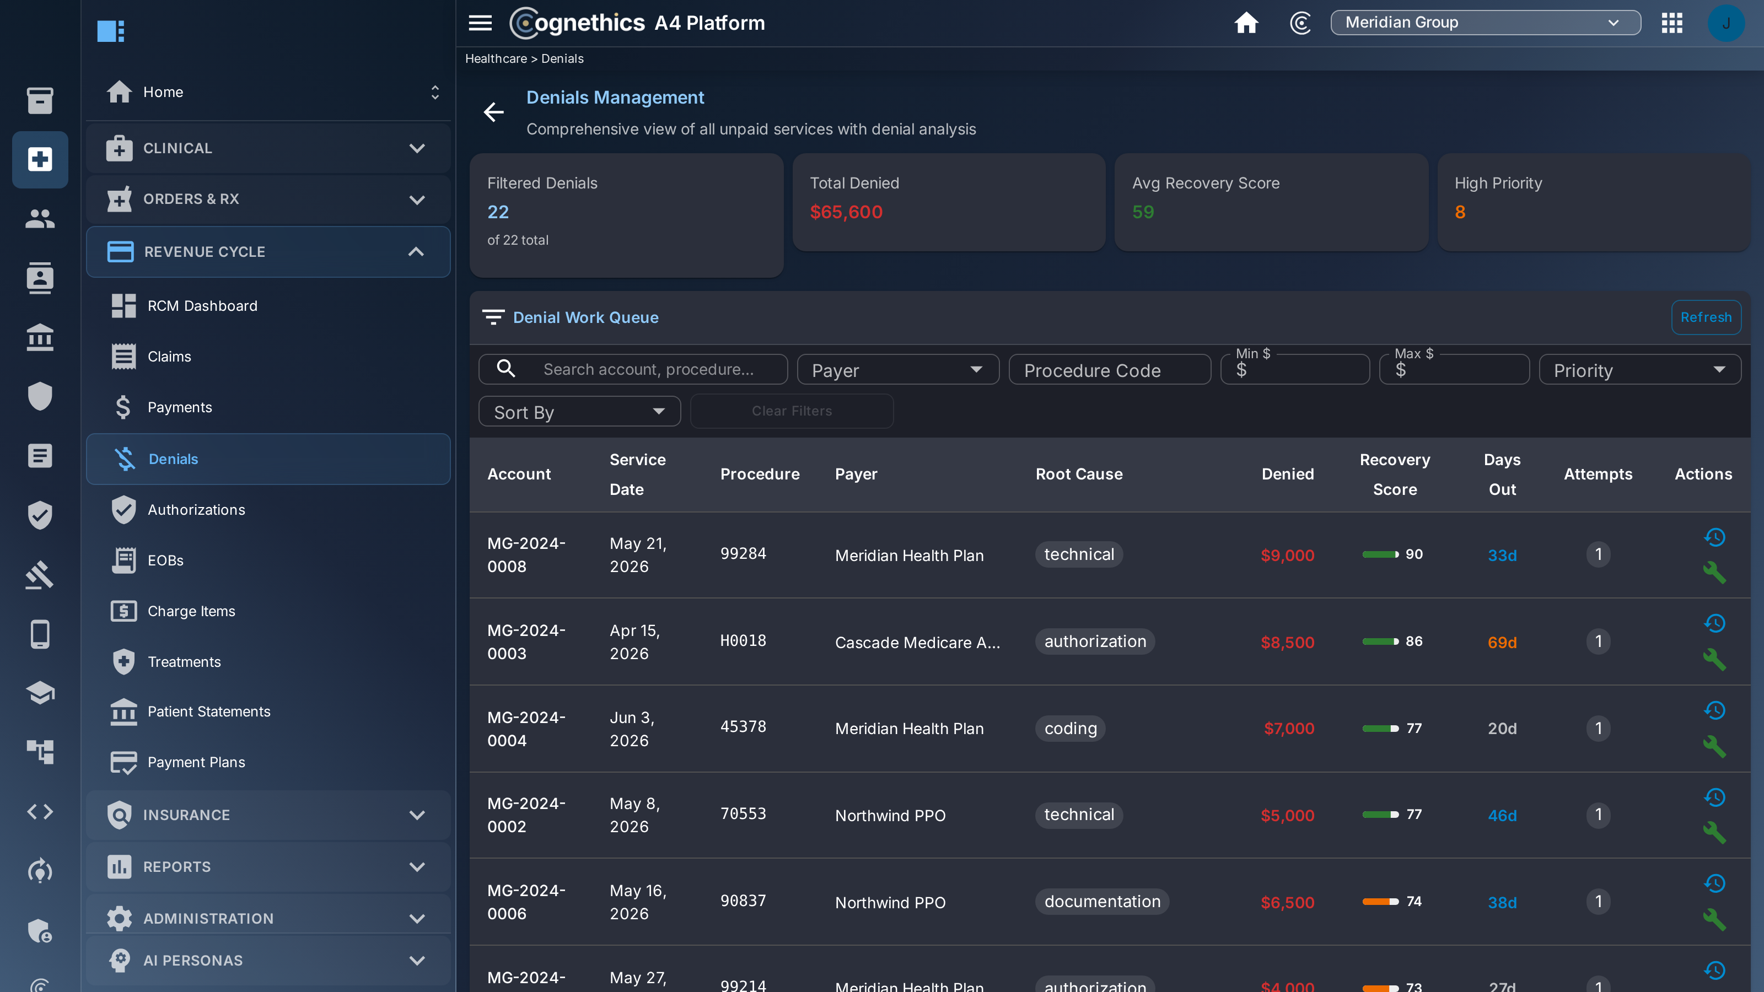Open wrench action for MG-2024-0006
1764x992 pixels.
(x=1714, y=919)
